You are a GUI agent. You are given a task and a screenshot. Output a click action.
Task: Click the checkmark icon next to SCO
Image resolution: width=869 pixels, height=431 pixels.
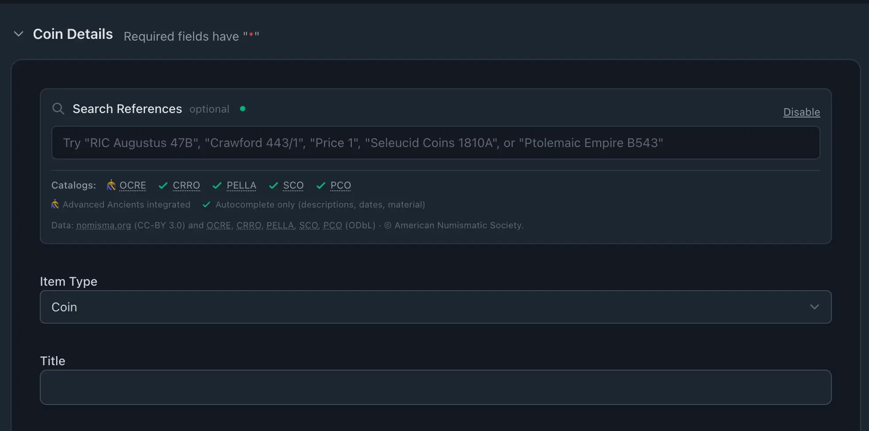click(x=274, y=185)
